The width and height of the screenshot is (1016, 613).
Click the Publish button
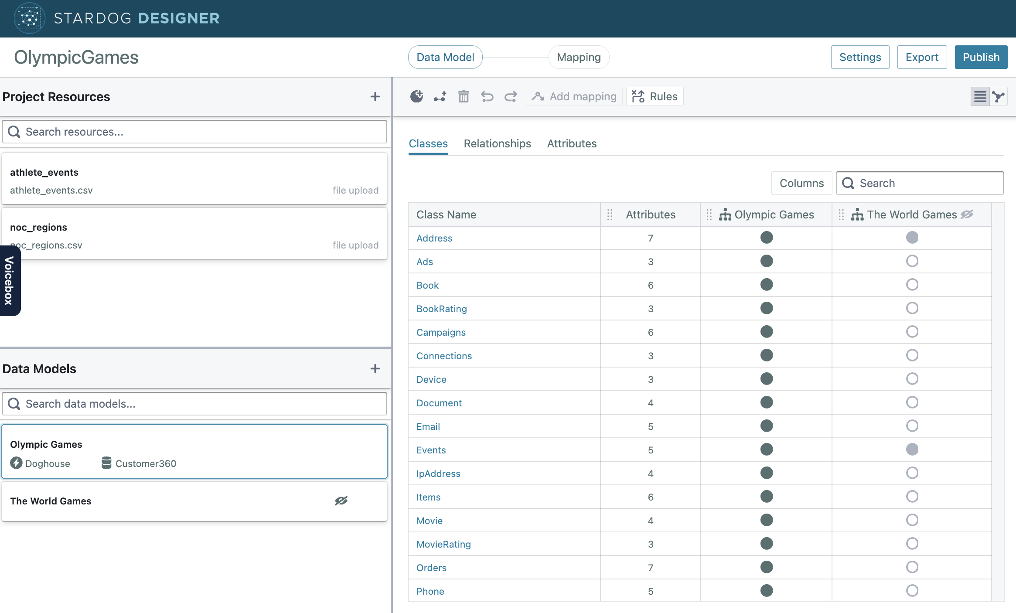point(981,57)
